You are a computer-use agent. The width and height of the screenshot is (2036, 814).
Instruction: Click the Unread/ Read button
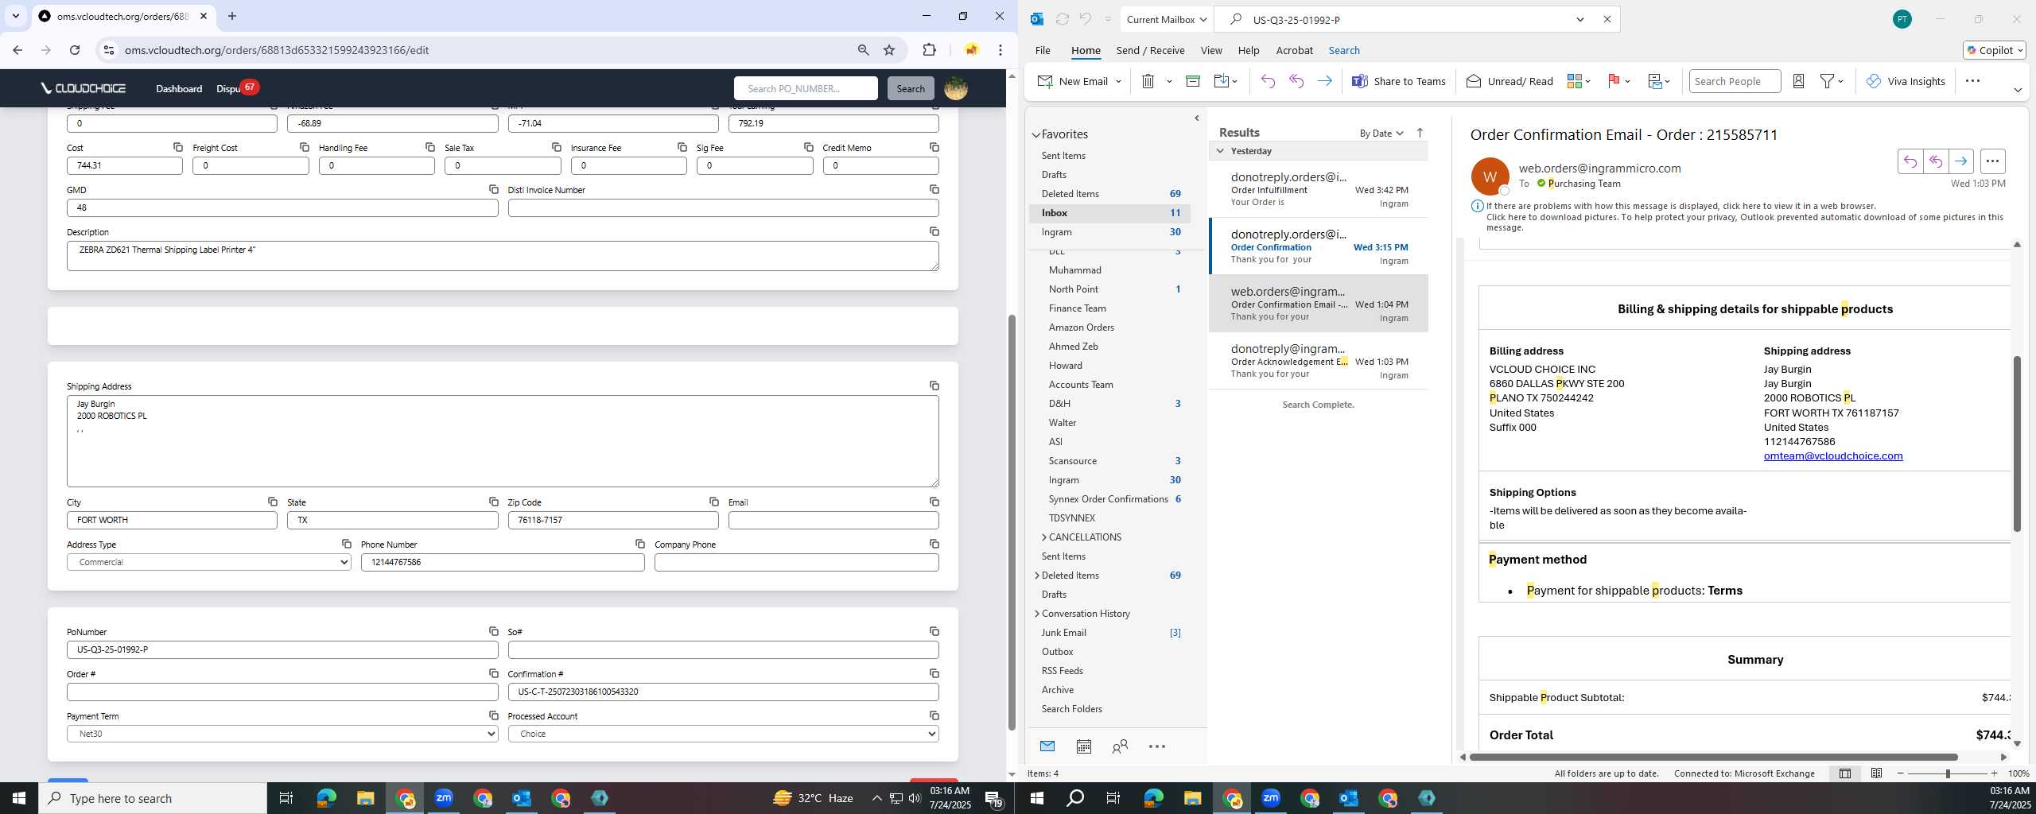coord(1510,81)
